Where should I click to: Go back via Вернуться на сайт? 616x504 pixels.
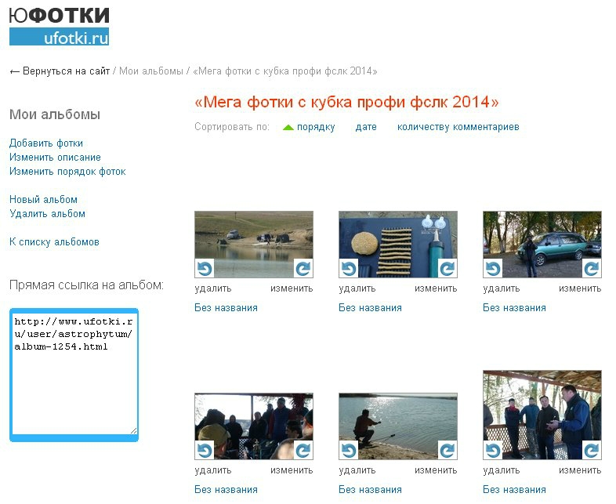pyautogui.click(x=60, y=71)
